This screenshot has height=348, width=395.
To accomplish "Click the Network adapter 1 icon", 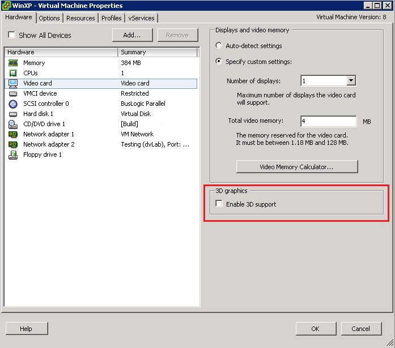I will click(x=13, y=134).
